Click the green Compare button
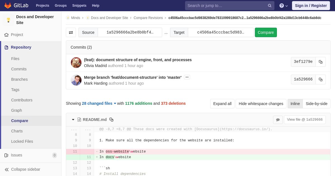This screenshot has width=335, height=176. [266, 32]
